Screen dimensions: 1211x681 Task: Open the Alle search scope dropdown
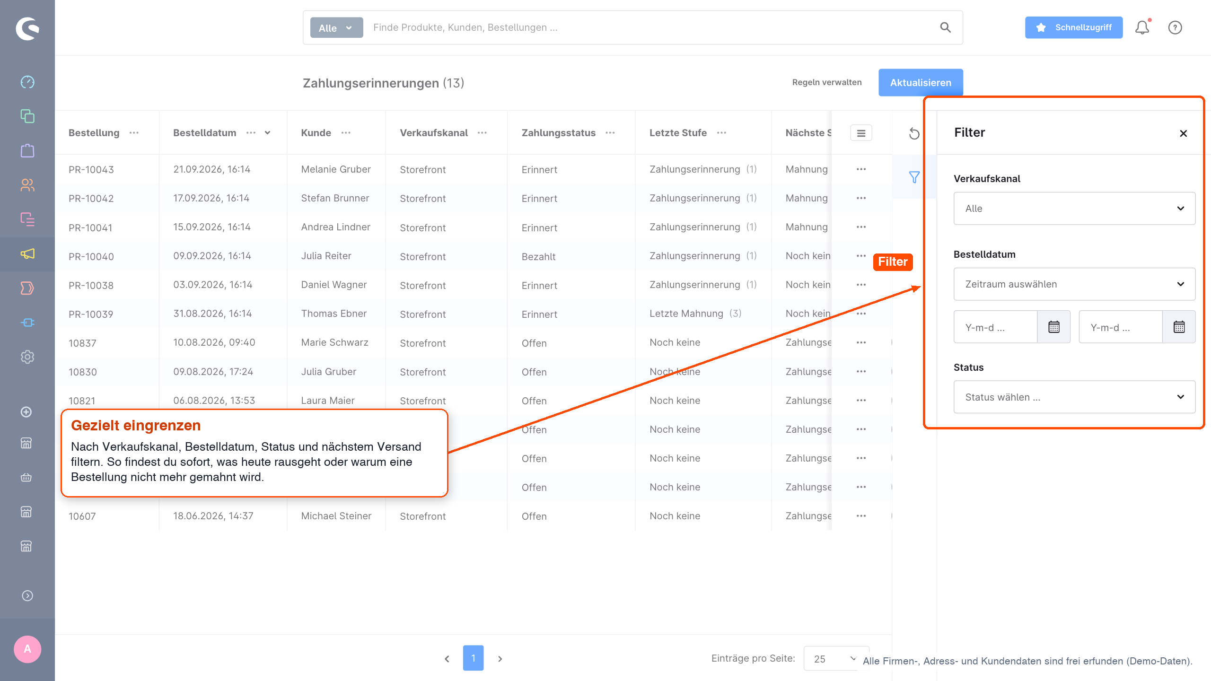[336, 27]
